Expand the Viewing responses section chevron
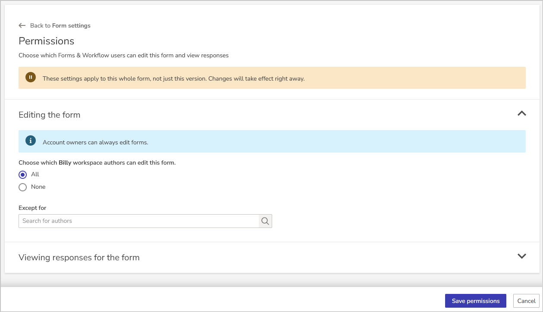 pyautogui.click(x=521, y=256)
